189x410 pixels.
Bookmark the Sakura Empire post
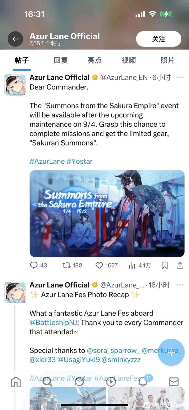[x=165, y=266]
